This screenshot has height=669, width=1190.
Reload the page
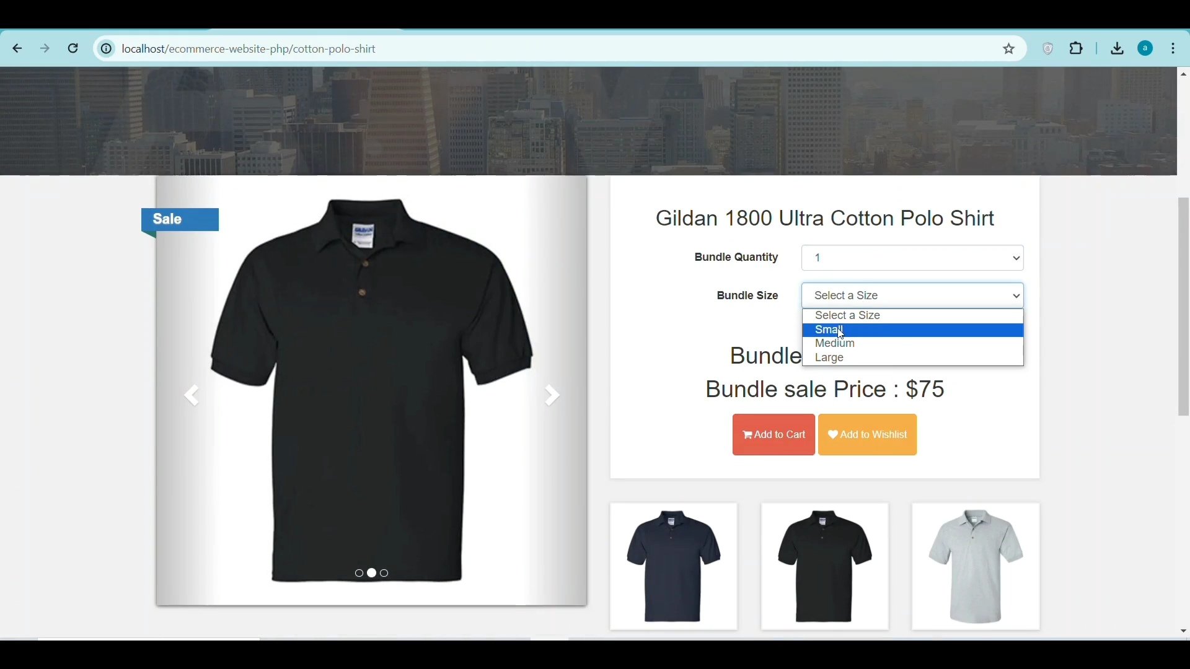pyautogui.click(x=73, y=48)
